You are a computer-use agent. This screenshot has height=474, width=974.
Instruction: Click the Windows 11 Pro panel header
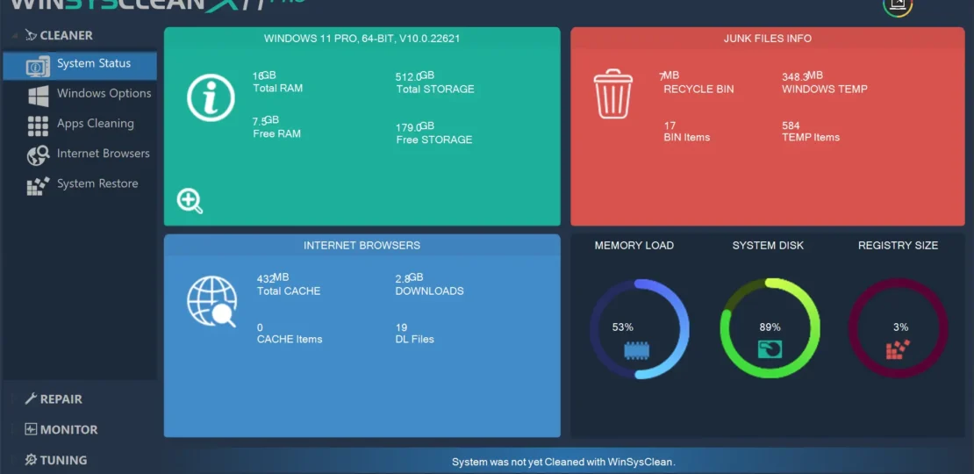click(x=362, y=39)
